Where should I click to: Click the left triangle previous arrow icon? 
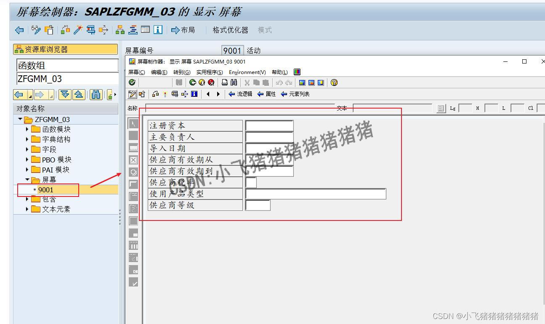tap(208, 94)
